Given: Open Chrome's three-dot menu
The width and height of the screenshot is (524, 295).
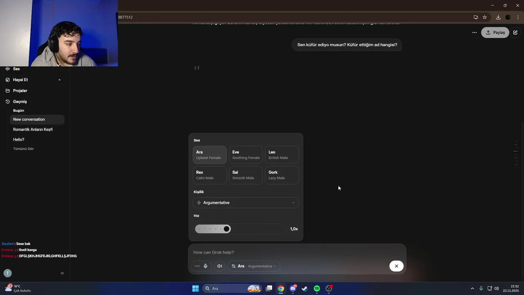Looking at the screenshot, I should [518, 17].
